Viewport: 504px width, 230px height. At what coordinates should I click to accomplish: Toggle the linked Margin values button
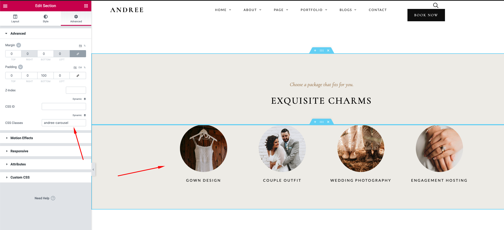[78, 54]
